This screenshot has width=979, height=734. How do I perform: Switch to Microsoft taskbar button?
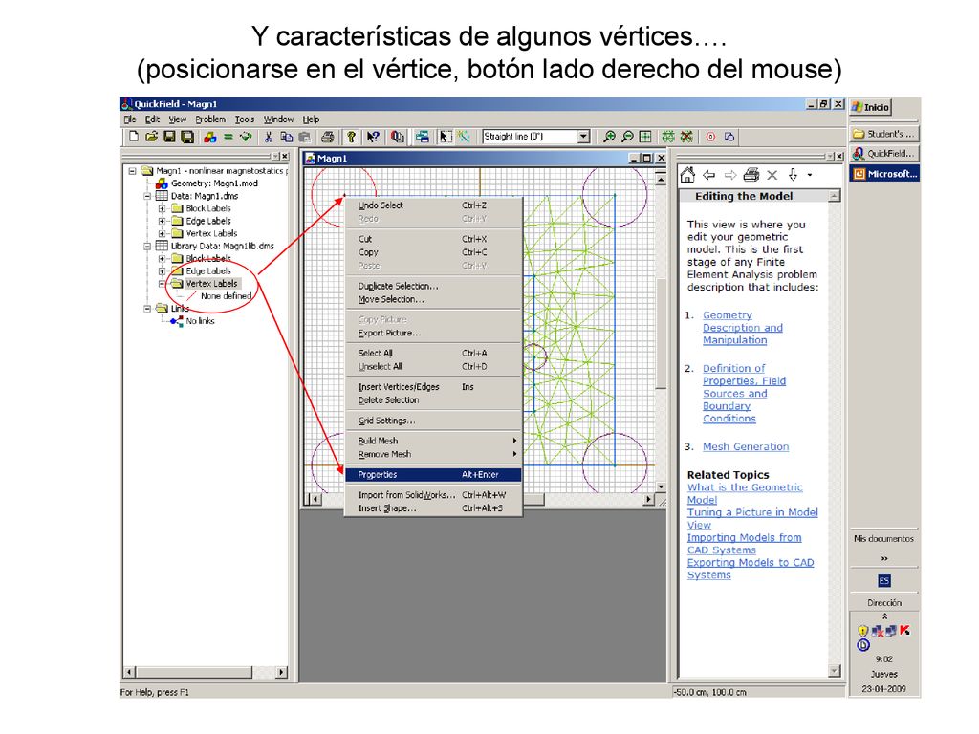pos(884,174)
